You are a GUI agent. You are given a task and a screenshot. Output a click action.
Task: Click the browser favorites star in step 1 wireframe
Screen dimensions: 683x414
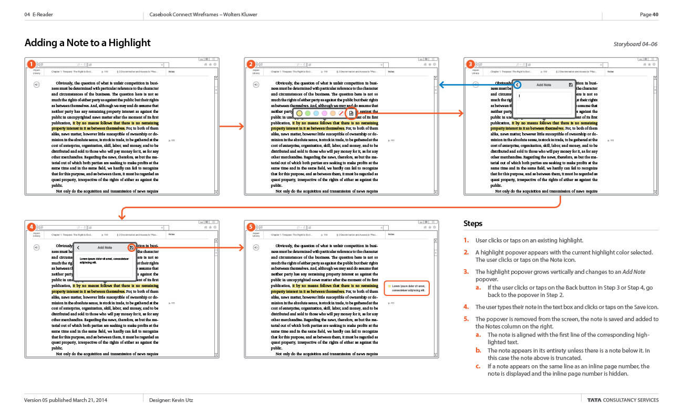coord(210,64)
